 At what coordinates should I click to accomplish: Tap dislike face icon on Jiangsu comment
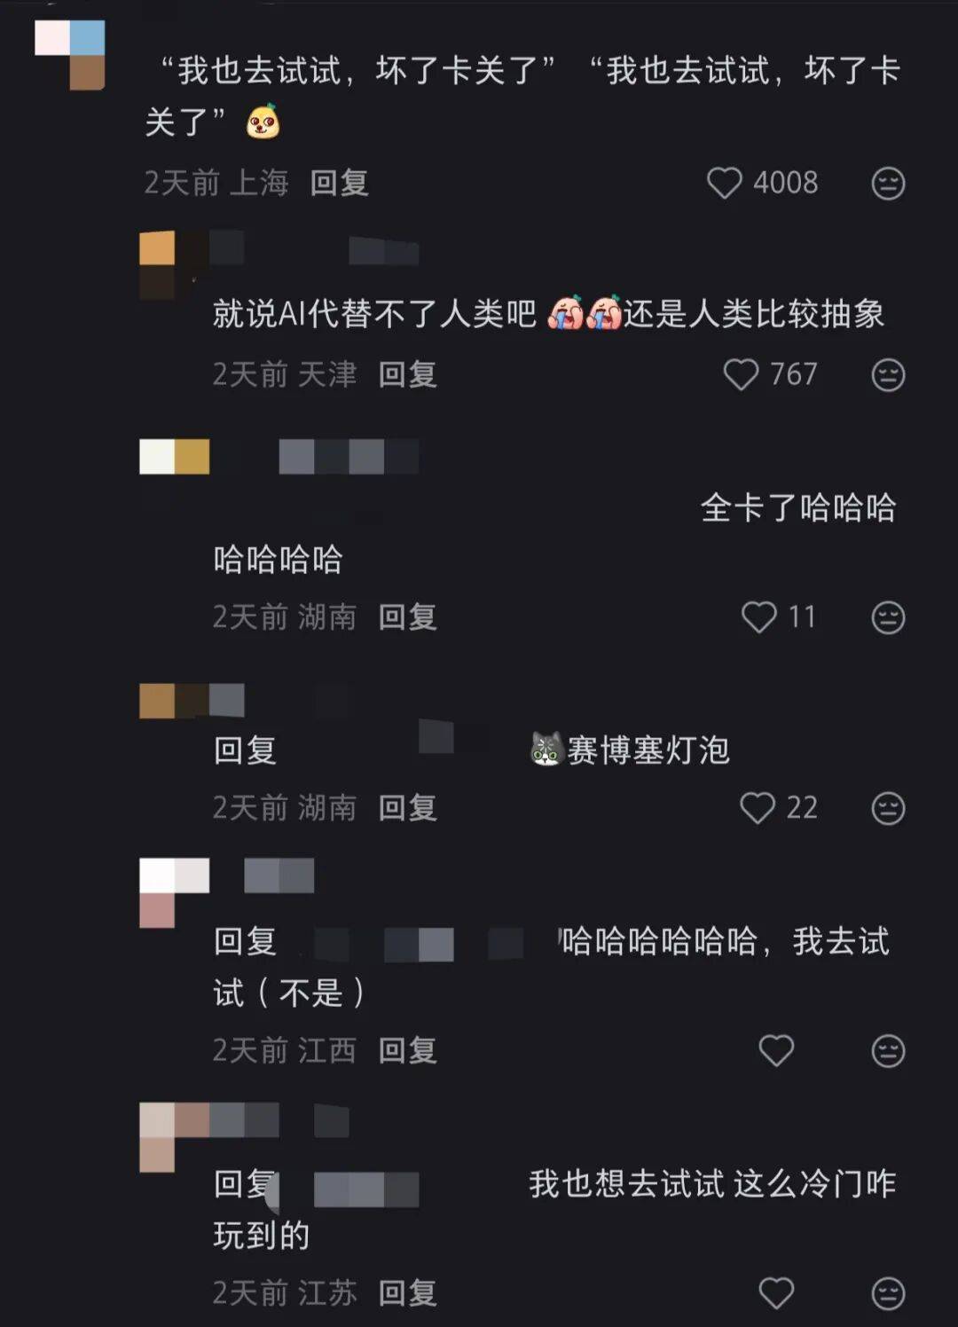click(x=888, y=1292)
